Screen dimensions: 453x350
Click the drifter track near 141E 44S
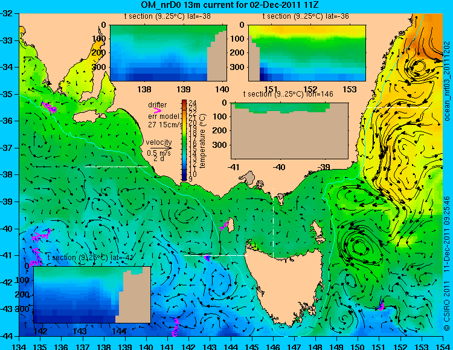point(175,327)
